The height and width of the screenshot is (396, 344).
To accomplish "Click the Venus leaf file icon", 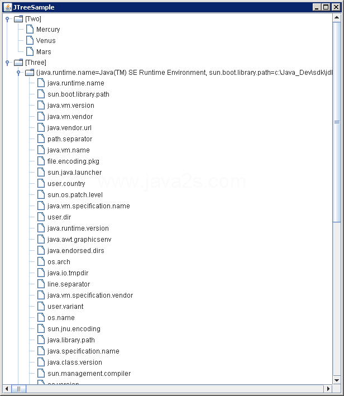I will tap(30, 40).
